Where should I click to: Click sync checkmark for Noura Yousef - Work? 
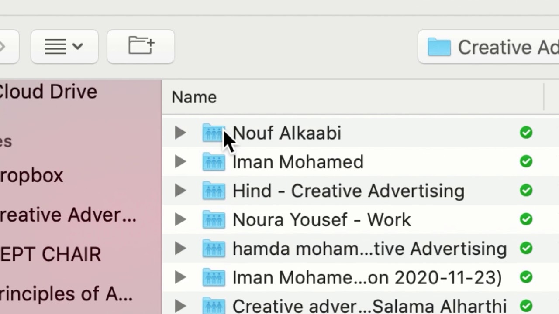point(526,219)
